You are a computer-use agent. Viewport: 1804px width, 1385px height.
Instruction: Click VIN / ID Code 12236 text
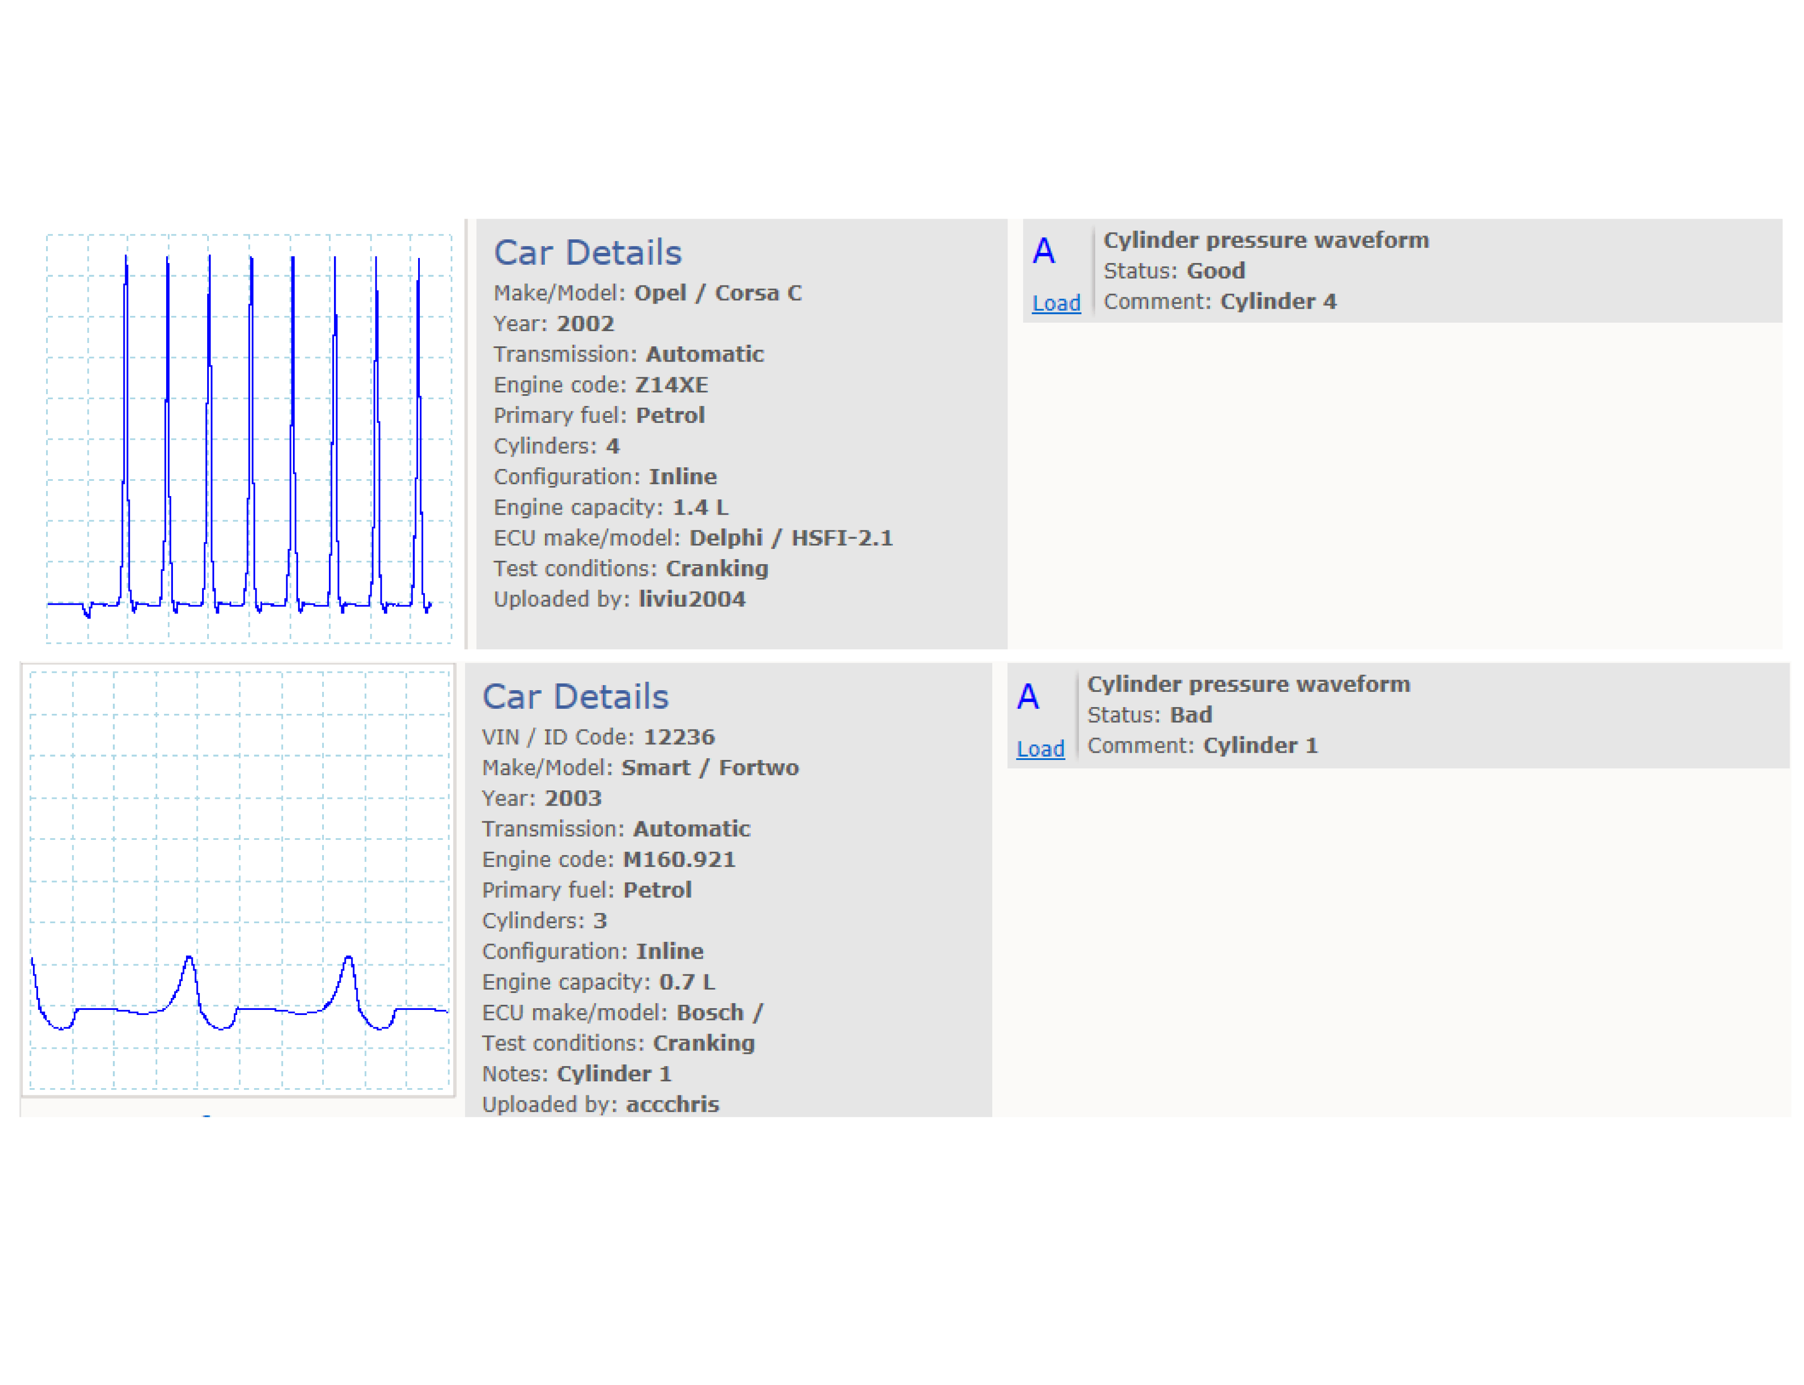pyautogui.click(x=598, y=737)
